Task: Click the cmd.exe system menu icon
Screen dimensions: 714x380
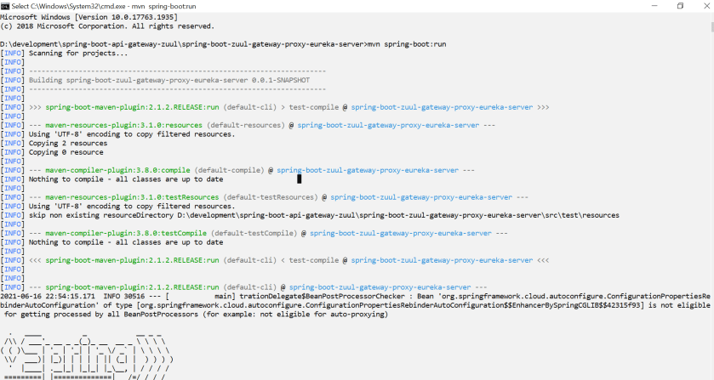Action: 5,6
